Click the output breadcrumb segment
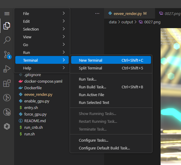Viewport: 181px width, 165px height. [127, 22]
